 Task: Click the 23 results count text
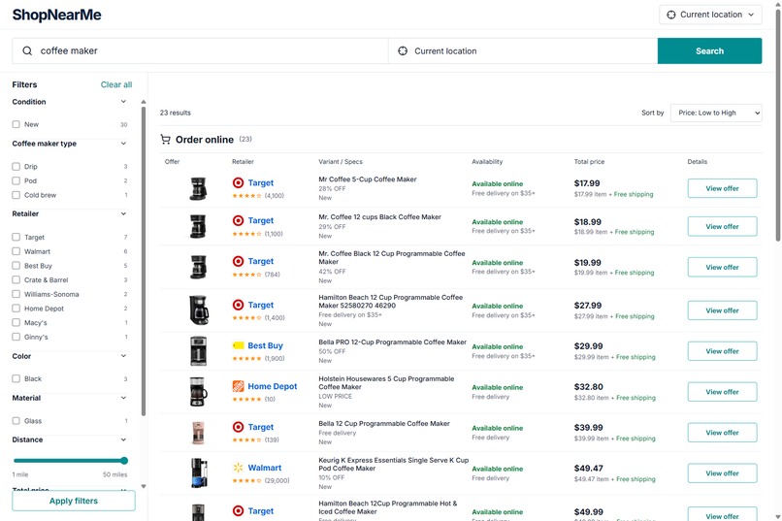[175, 113]
